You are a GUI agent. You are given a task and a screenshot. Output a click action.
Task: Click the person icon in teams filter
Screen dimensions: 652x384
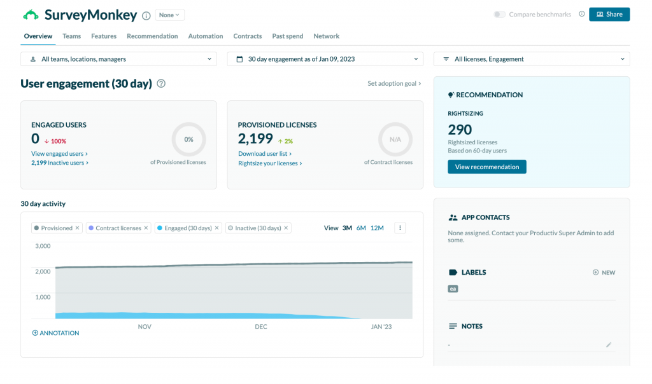[33, 59]
